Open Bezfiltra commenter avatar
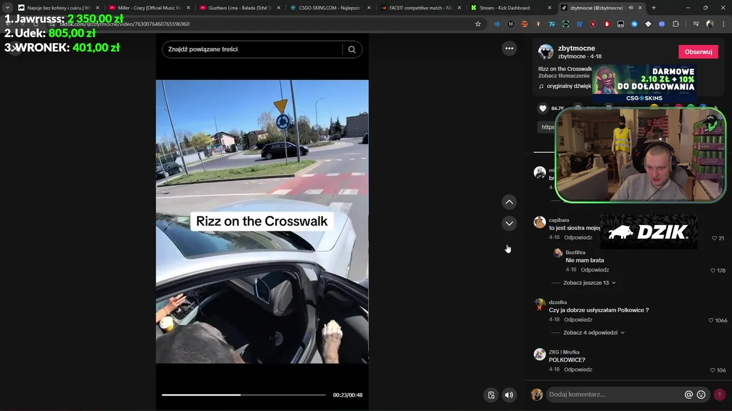Screen dimensions: 732x411 [x=558, y=253]
